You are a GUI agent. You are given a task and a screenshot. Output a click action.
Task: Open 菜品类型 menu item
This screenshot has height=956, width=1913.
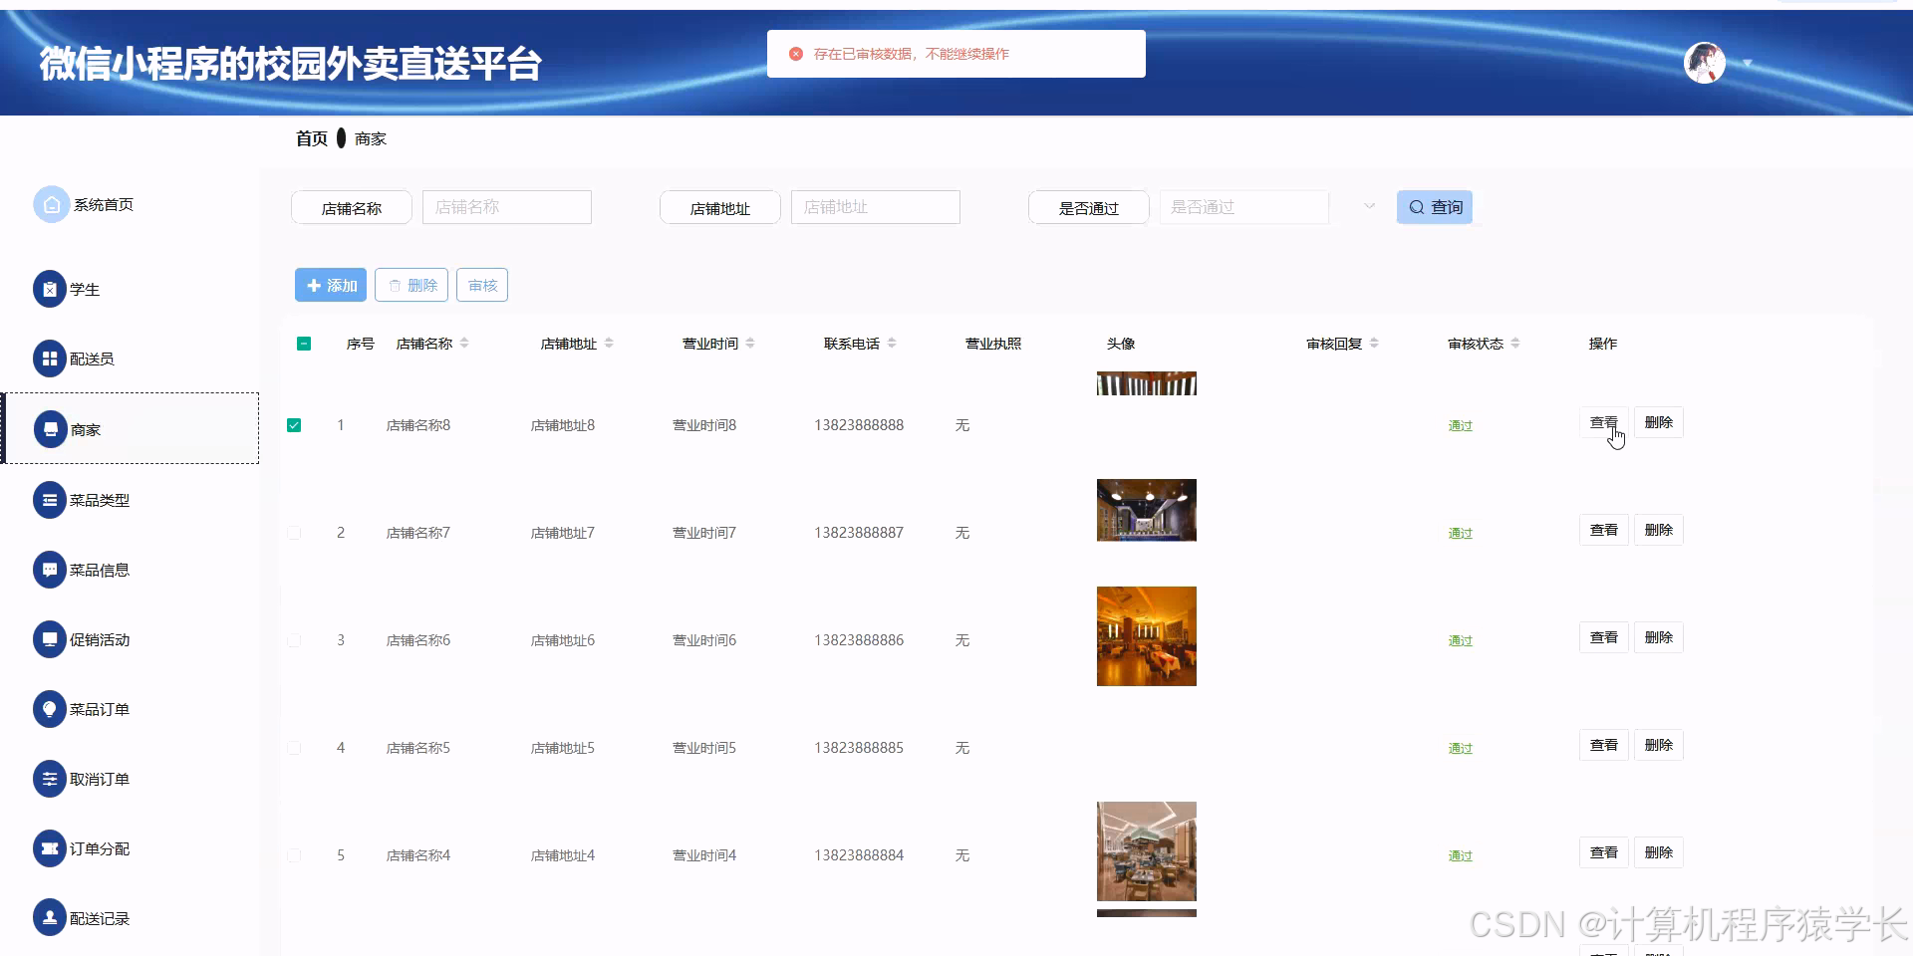click(x=100, y=500)
